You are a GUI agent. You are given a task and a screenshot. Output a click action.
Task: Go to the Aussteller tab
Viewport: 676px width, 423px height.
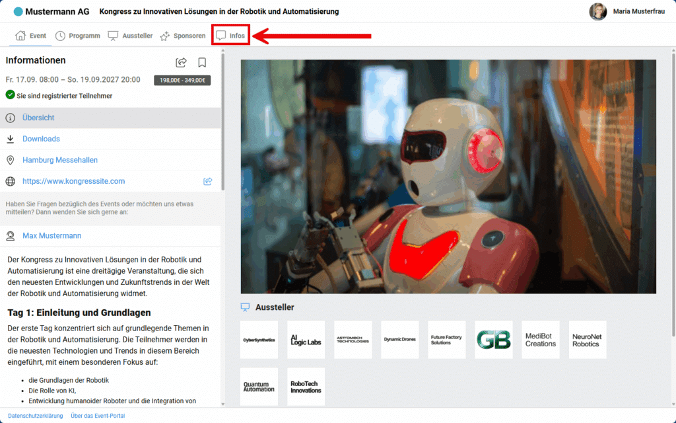pos(130,36)
